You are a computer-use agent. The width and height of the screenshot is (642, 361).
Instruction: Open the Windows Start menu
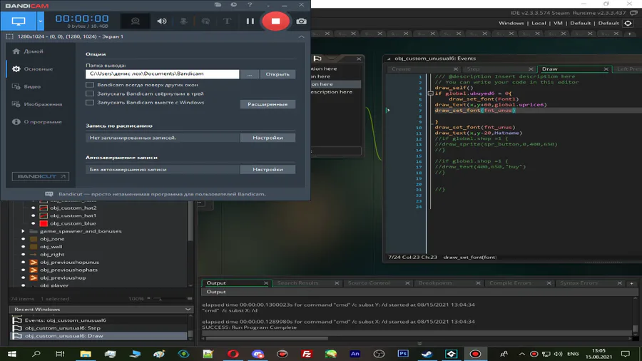pyautogui.click(x=11, y=354)
